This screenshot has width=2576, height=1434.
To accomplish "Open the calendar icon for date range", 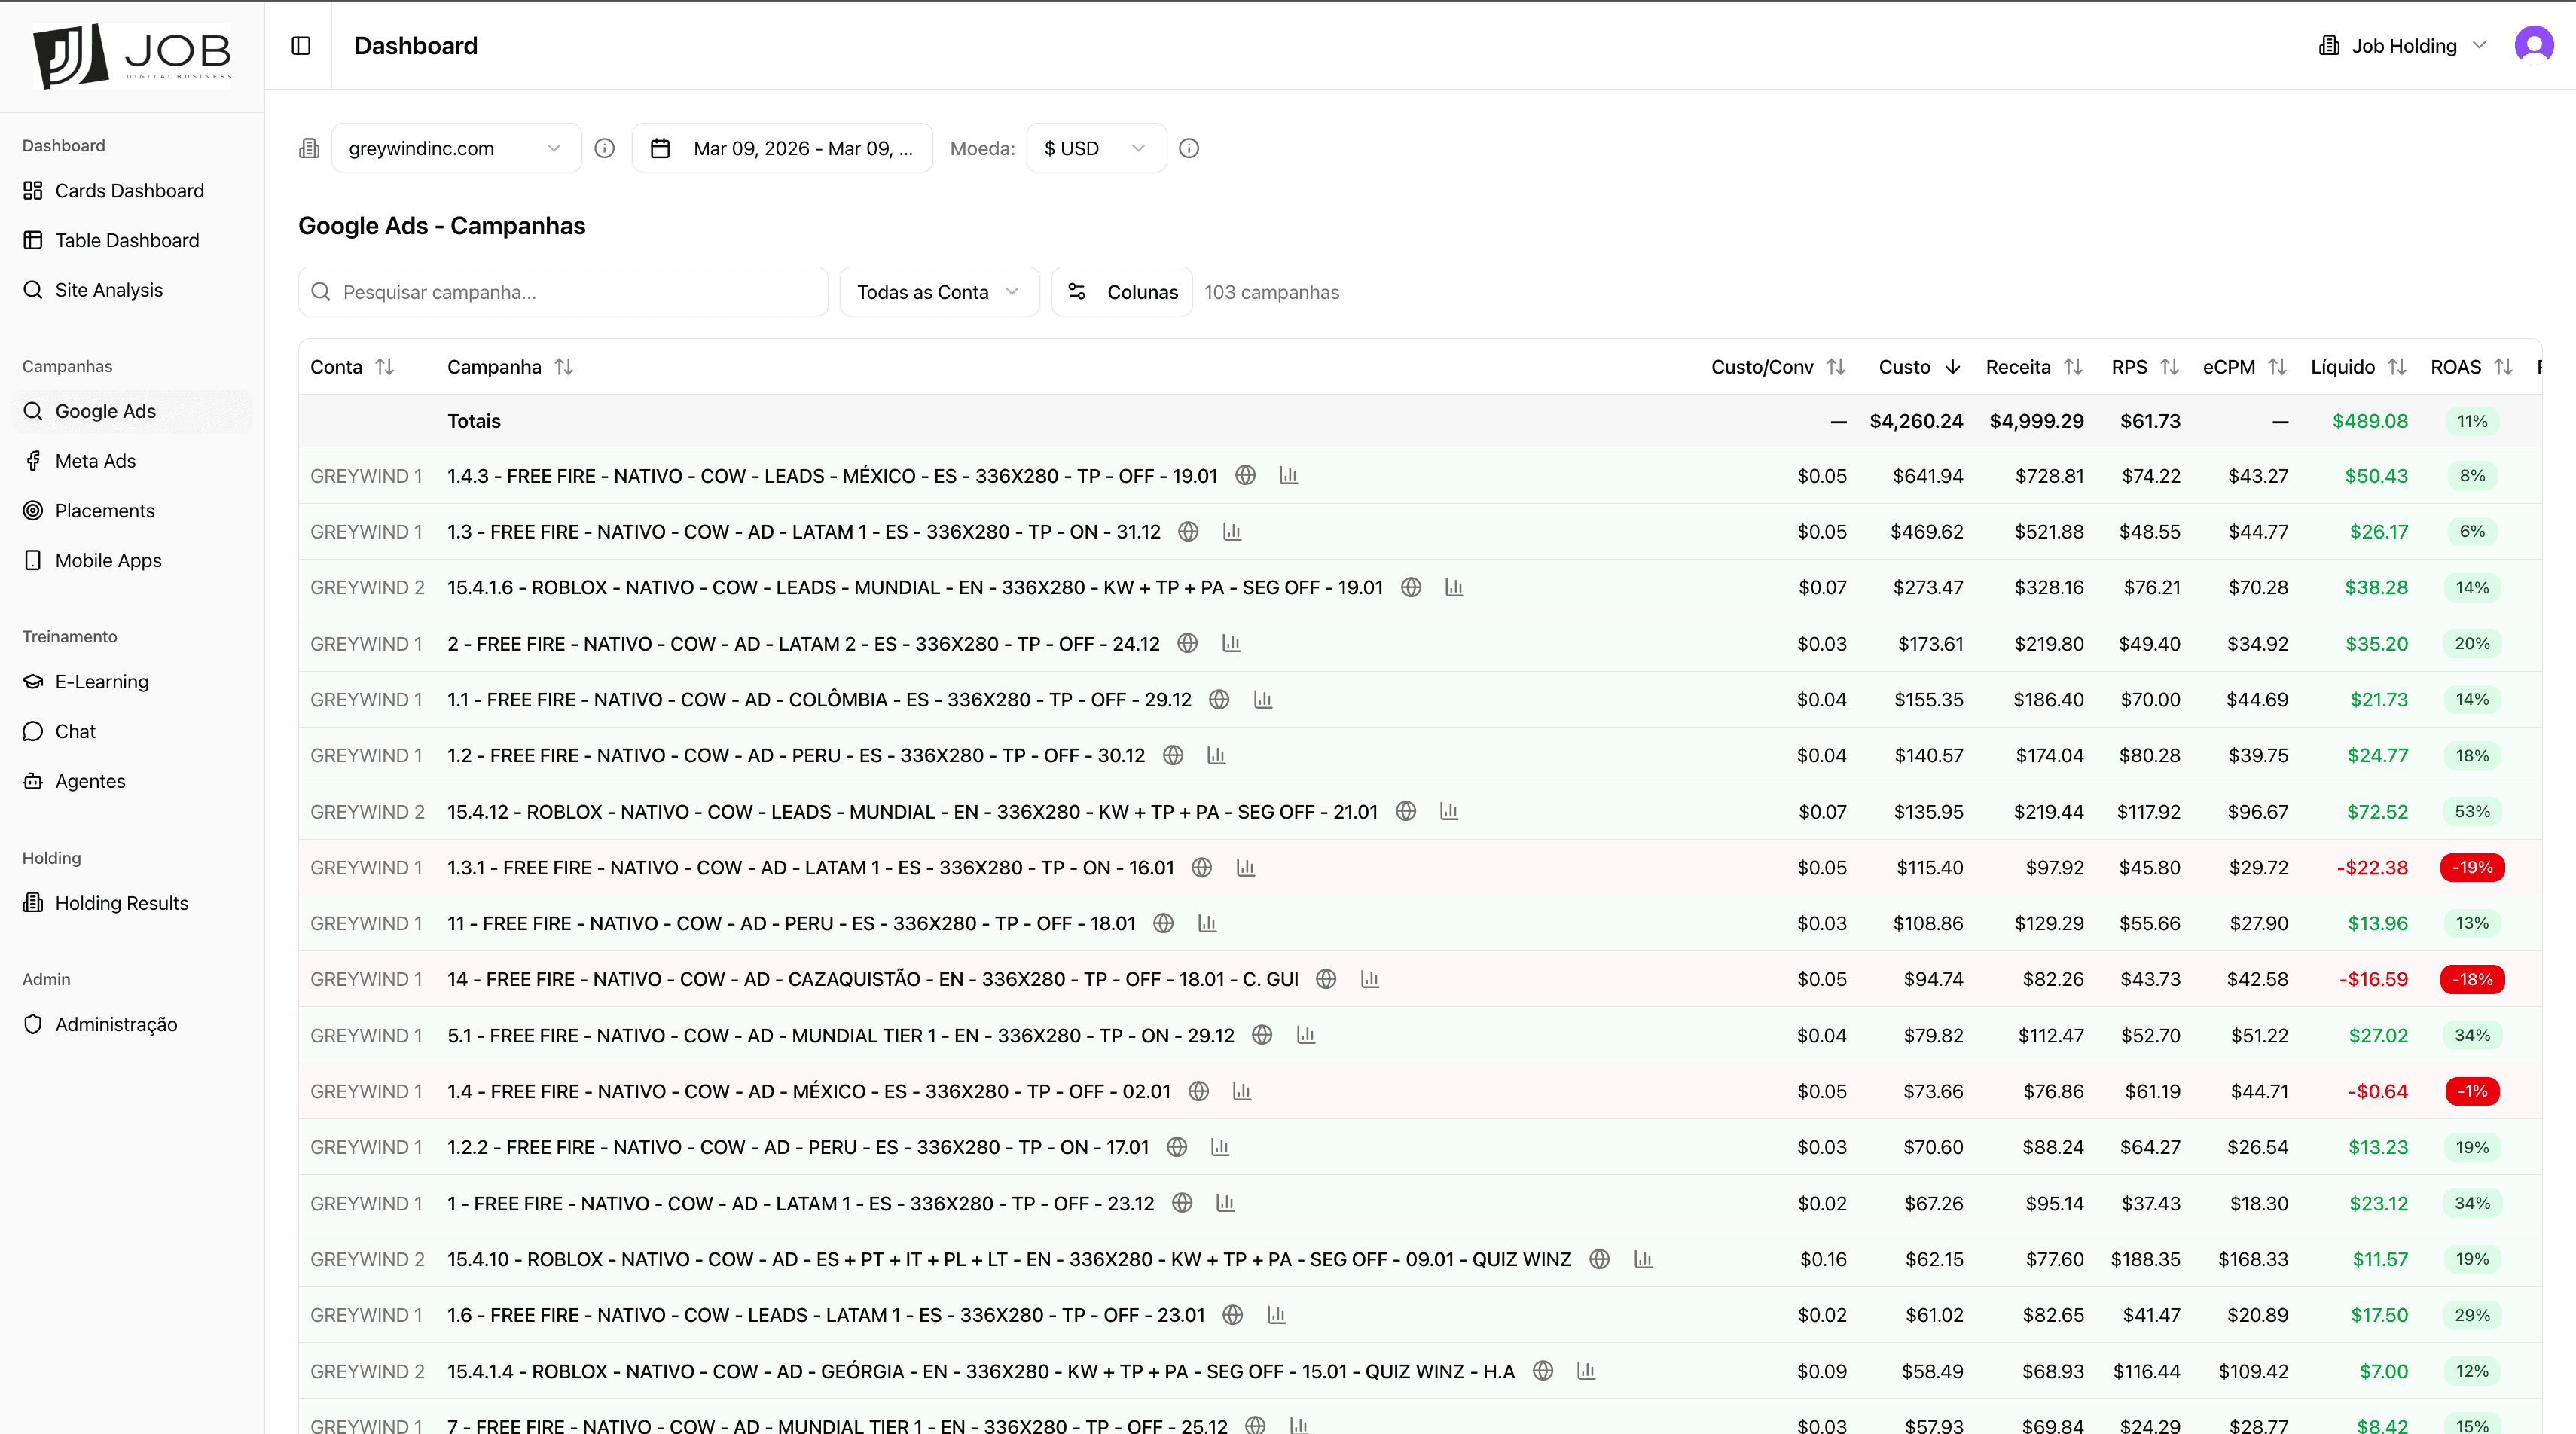I will [x=660, y=148].
